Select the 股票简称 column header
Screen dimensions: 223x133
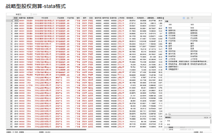[x=30, y=18]
